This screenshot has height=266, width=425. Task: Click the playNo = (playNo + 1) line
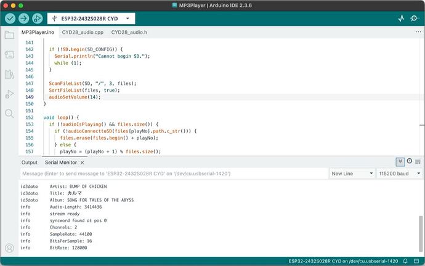pos(110,151)
